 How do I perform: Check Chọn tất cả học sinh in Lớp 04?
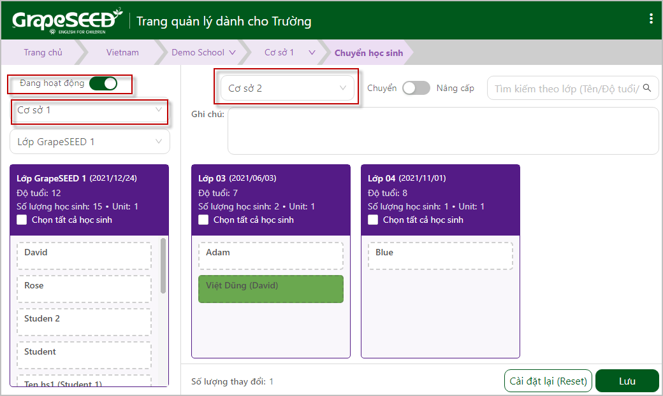click(x=373, y=220)
